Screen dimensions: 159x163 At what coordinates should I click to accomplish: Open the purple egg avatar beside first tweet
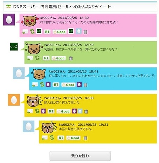tap(9, 20)
